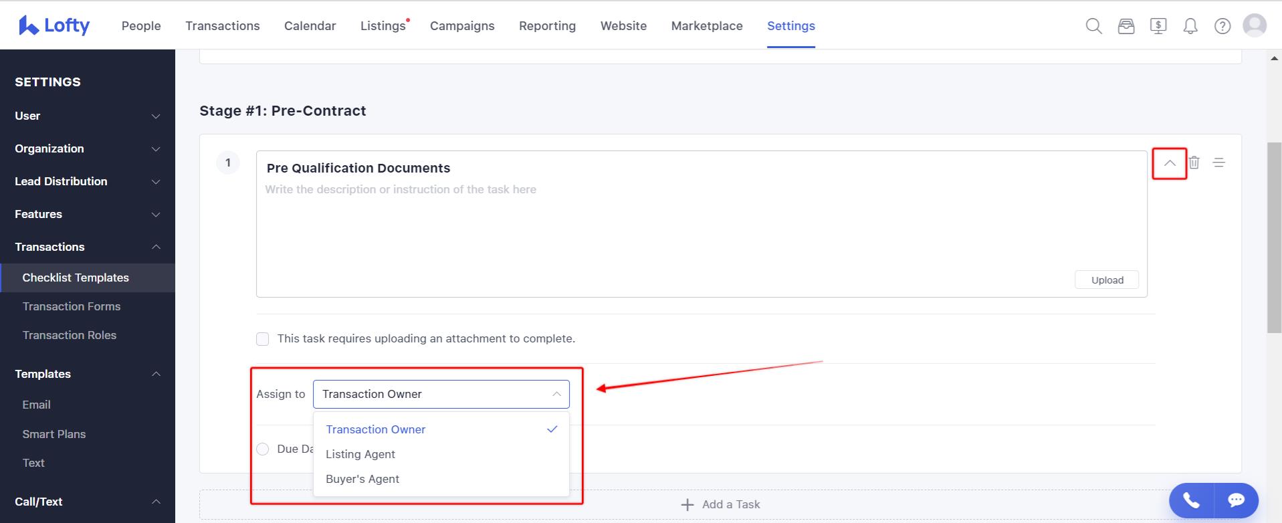Expand the Lead Distribution section
This screenshot has width=1282, height=523.
[x=88, y=181]
